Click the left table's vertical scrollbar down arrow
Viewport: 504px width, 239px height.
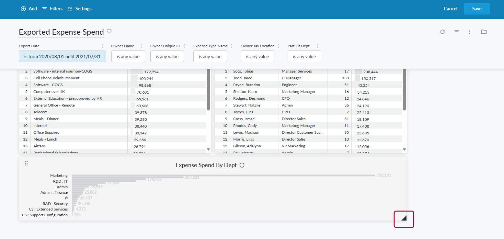208,149
